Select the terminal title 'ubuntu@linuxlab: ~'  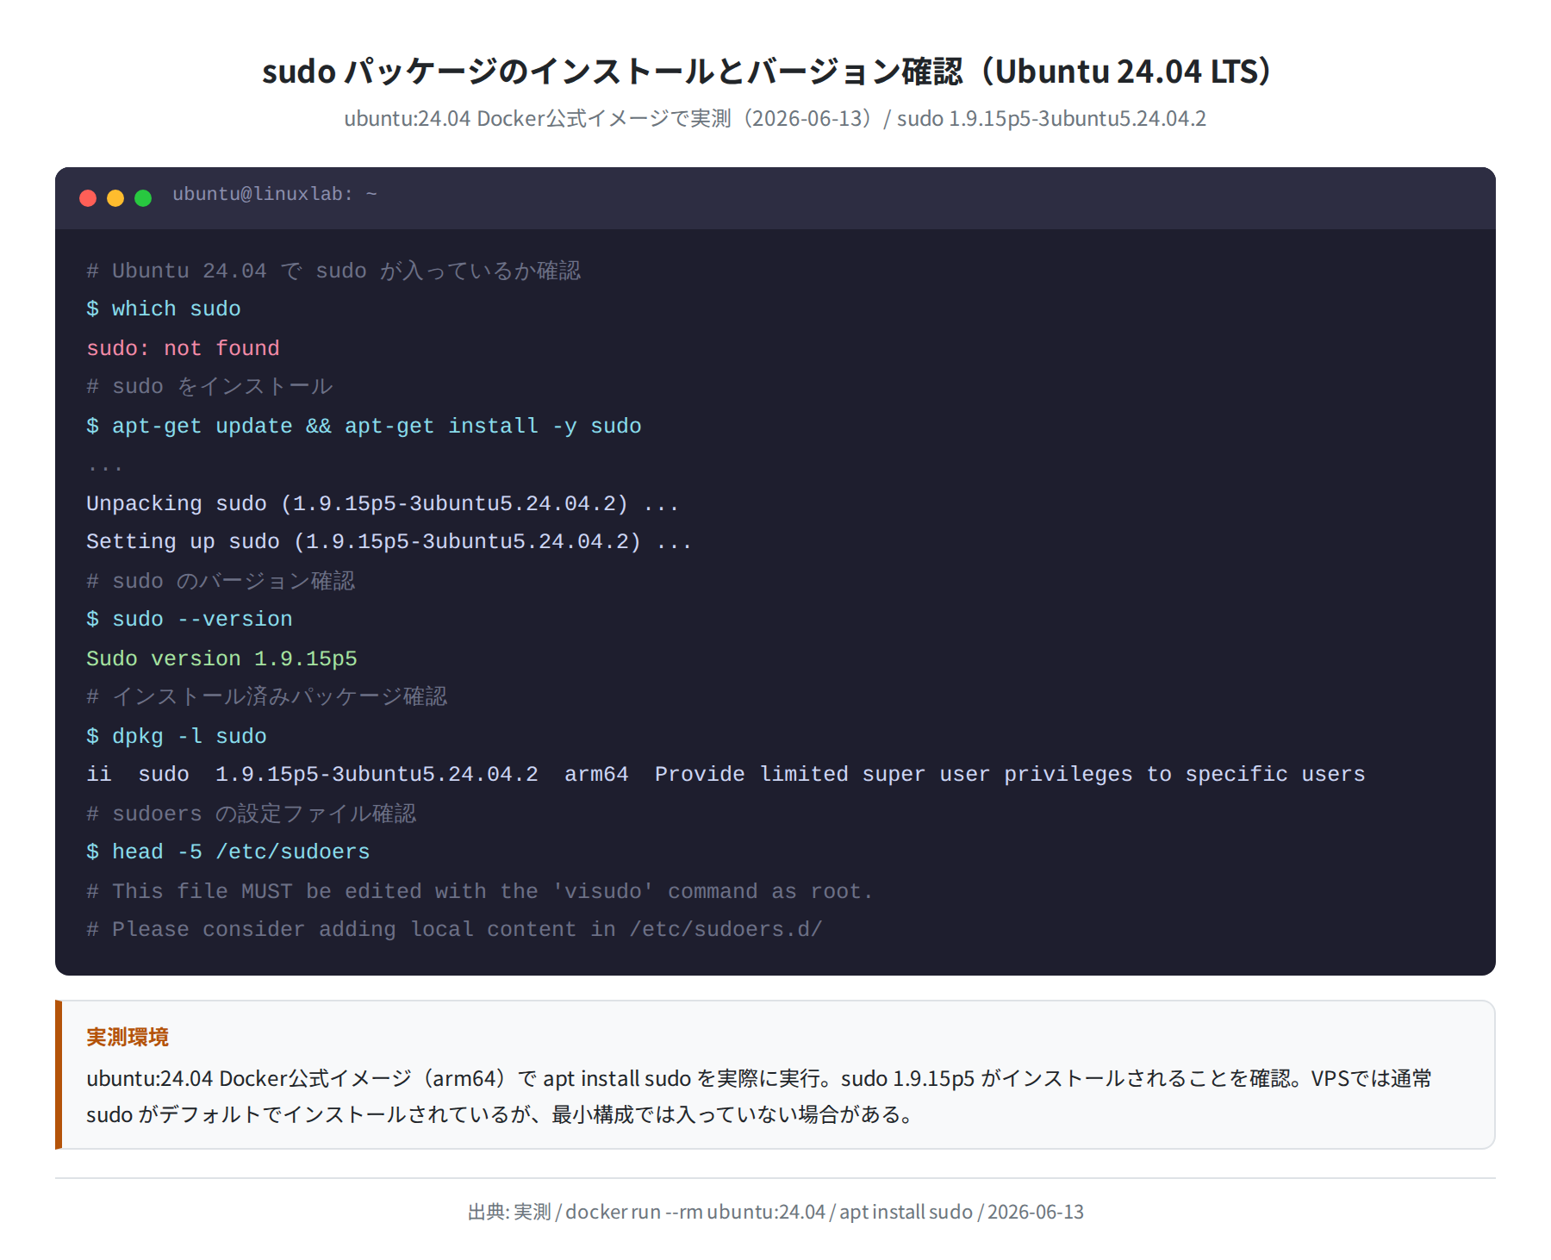(x=275, y=195)
